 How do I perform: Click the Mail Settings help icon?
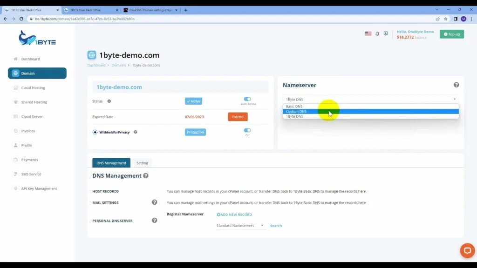click(x=155, y=202)
